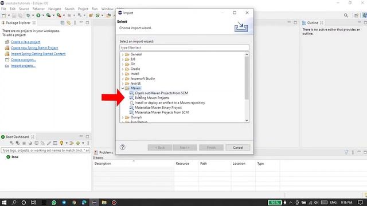Click the Windows Start button
The height and width of the screenshot is (206, 367).
point(4,202)
